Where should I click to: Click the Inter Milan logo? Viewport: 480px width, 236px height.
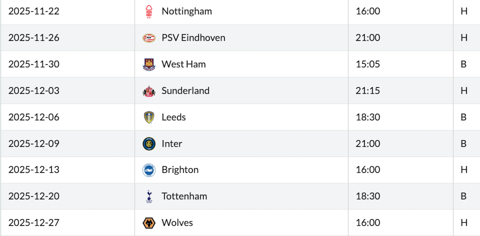coord(149,144)
